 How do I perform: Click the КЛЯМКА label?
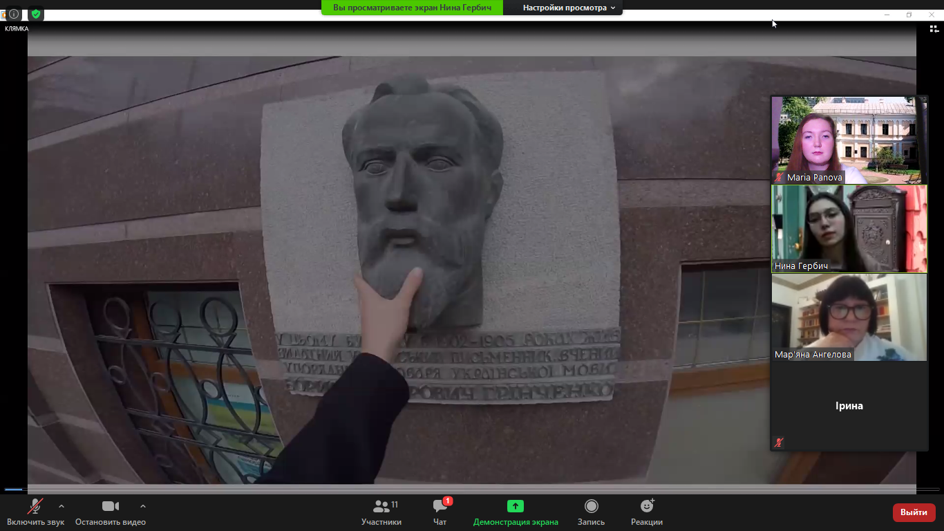[17, 29]
